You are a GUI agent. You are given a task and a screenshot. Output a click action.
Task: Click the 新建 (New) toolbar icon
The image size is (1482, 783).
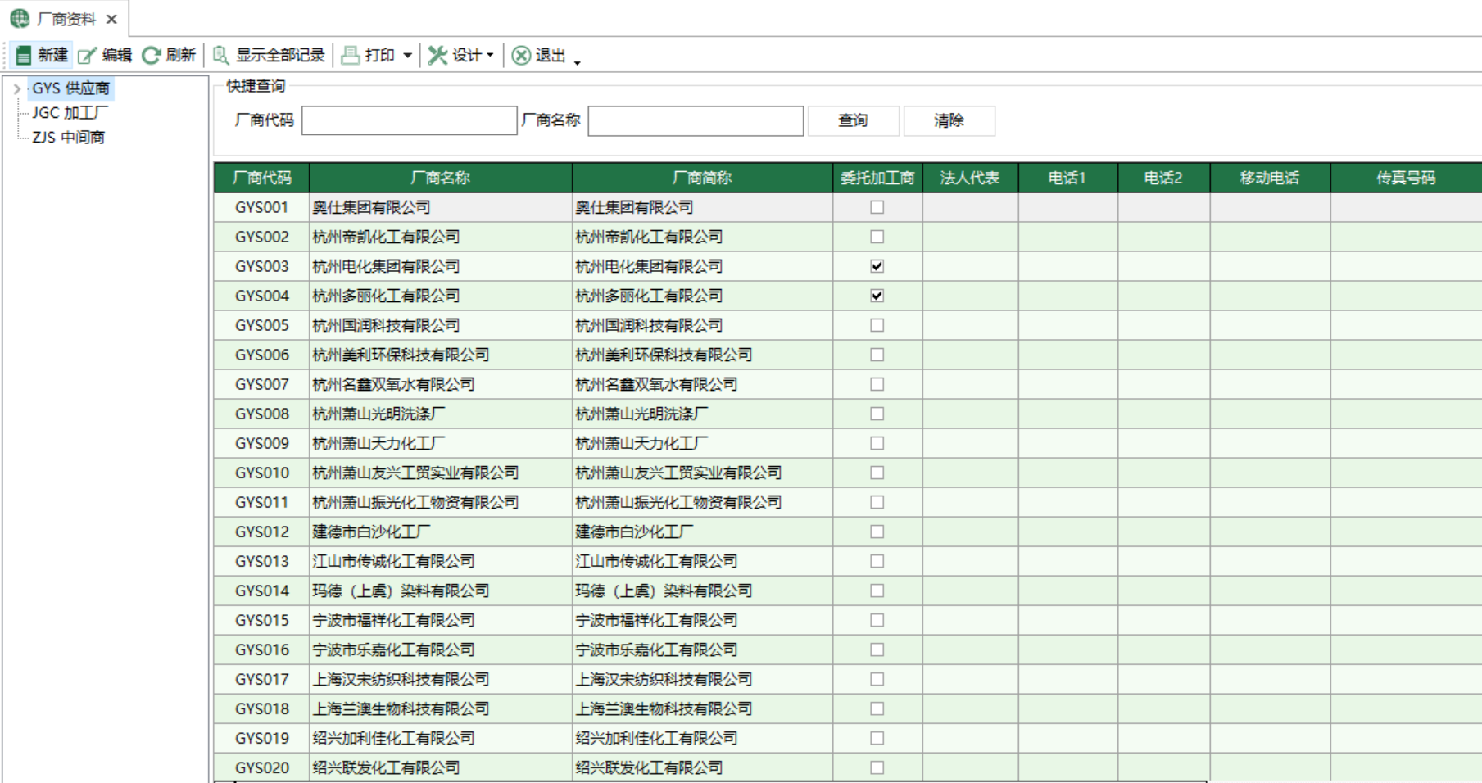point(24,55)
